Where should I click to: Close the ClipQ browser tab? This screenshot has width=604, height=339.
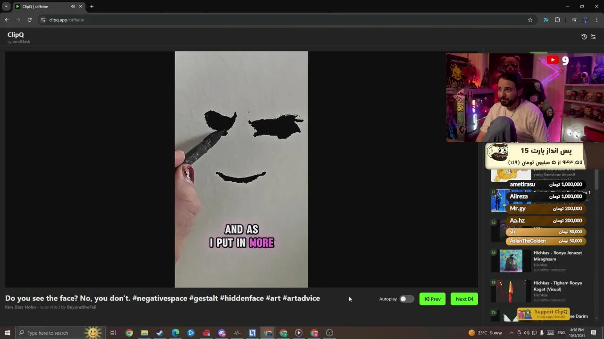(80, 7)
